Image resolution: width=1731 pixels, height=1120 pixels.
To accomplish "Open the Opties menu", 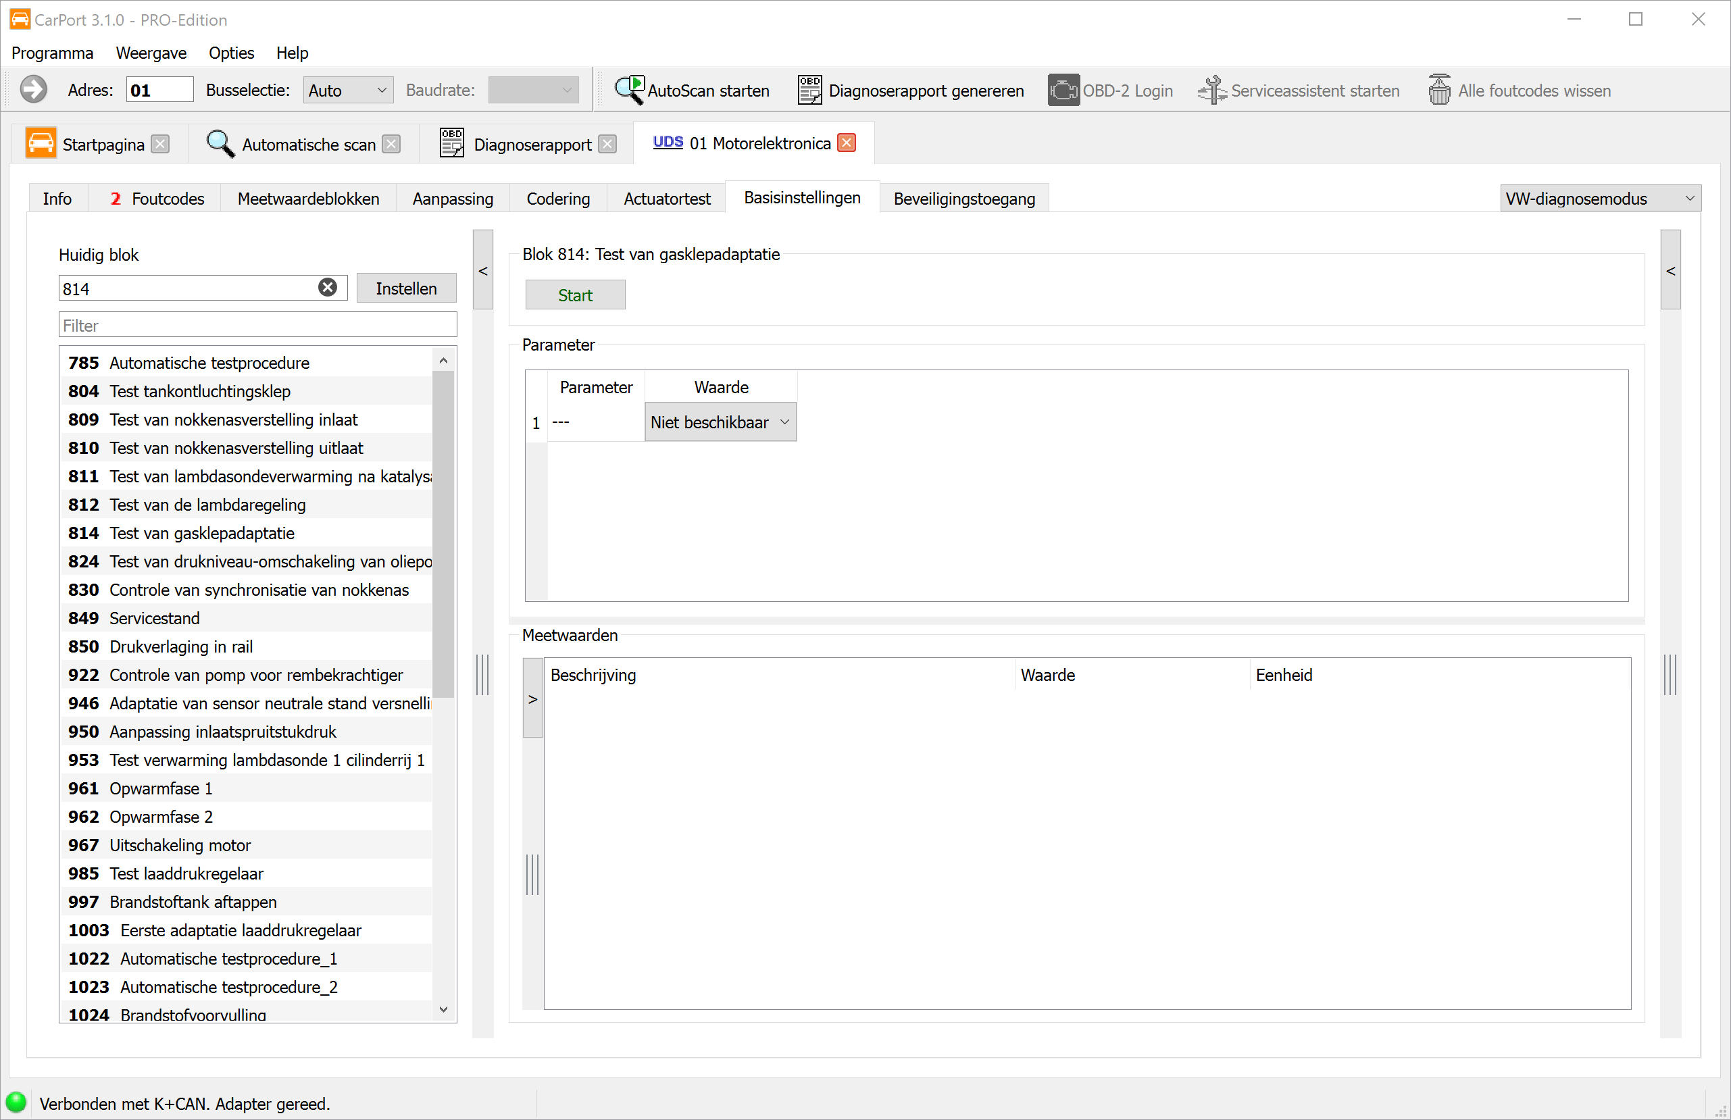I will coord(231,53).
